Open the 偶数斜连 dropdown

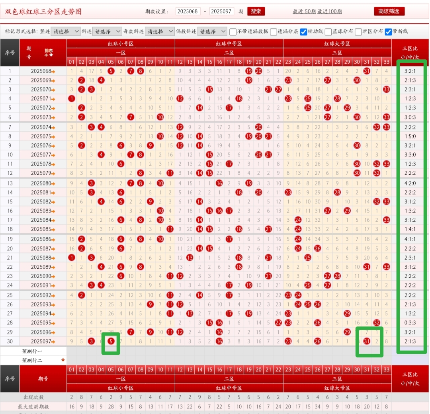tap(212, 31)
